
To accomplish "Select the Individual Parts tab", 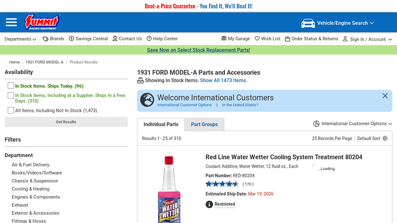I will click(x=161, y=124).
